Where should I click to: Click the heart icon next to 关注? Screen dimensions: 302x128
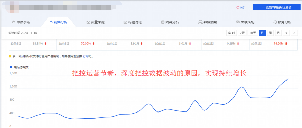238,8
